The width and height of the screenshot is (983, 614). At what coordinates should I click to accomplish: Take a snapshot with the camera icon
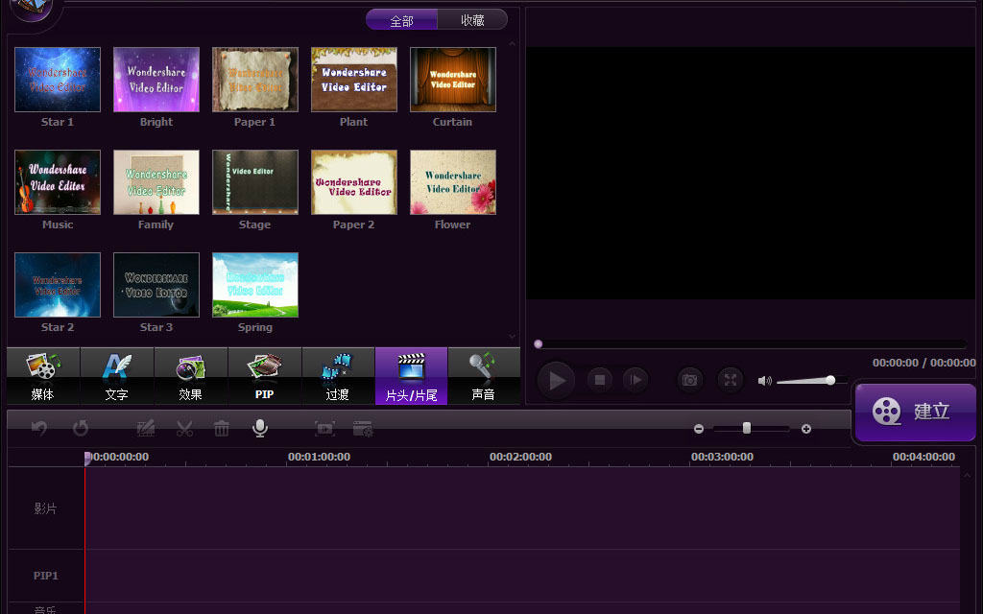[x=689, y=380]
